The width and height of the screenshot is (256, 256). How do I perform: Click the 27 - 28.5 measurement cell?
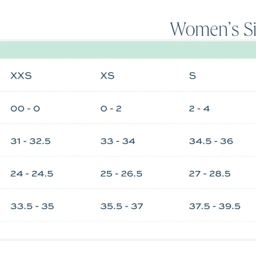coord(210,174)
